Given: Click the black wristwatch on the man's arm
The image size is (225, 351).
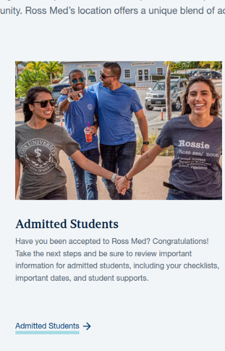Looking at the screenshot, I should 146,143.
